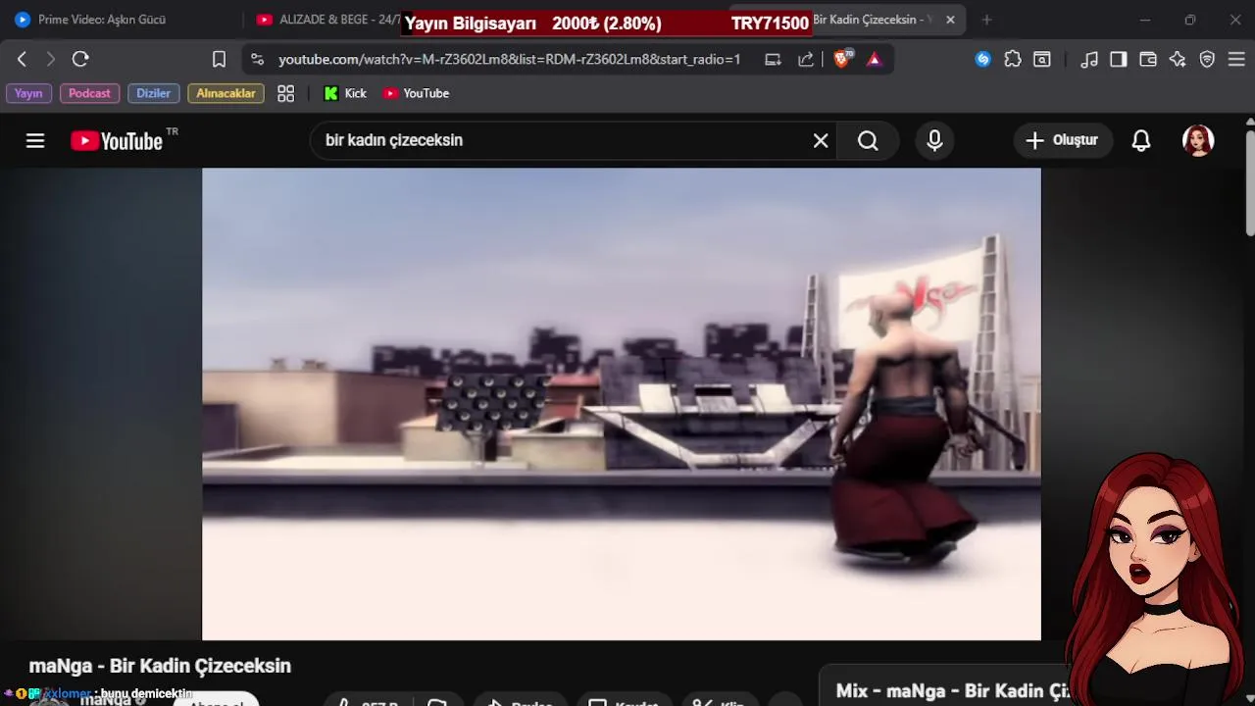The height and width of the screenshot is (706, 1255).
Task: Bookmark this page with the bookmark icon
Action: point(219,60)
